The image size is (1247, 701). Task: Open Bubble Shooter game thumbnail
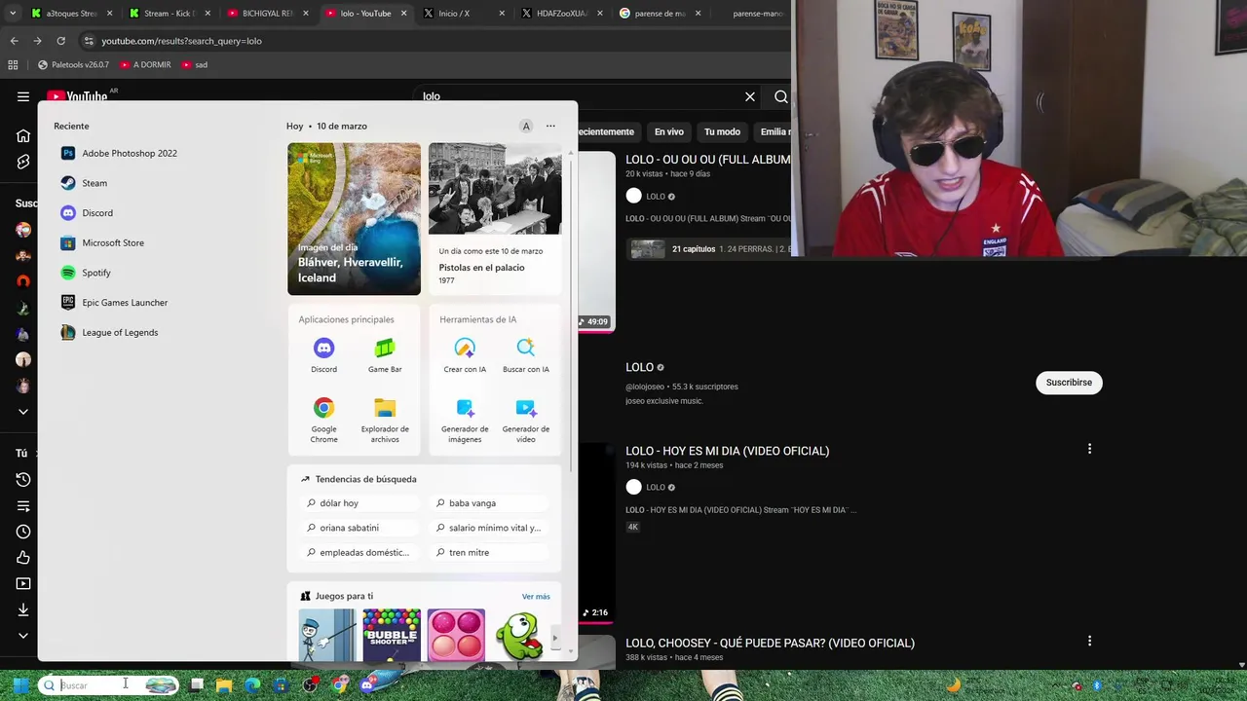pos(392,635)
